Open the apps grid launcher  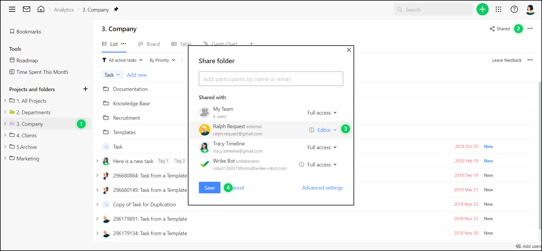pyautogui.click(x=498, y=10)
